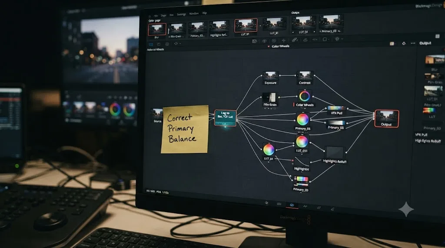Screen dimensions: 445x248
Task: Select the LUT_031 node
Action: click(302, 144)
